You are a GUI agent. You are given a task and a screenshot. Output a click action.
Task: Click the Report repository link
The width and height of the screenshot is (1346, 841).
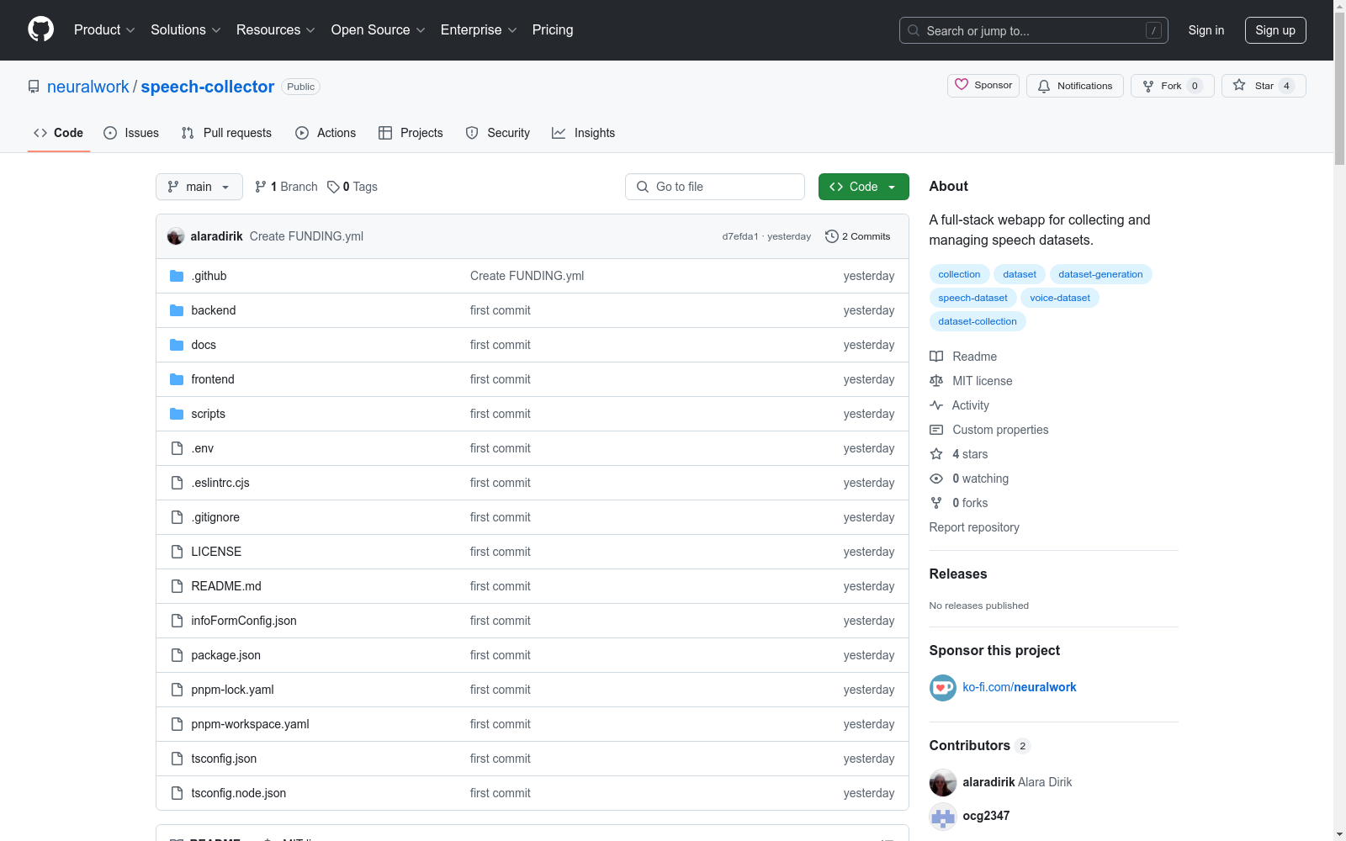974,527
